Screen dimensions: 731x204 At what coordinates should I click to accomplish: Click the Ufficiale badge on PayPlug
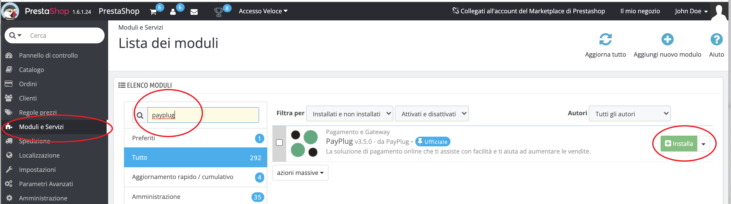[x=433, y=142]
